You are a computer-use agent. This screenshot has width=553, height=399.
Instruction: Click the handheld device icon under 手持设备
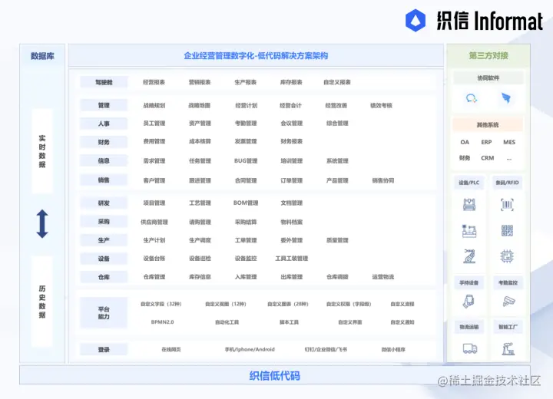469,302
